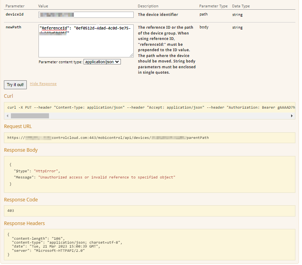Click the Value column header
This screenshot has height=265, width=302.
click(43, 6)
